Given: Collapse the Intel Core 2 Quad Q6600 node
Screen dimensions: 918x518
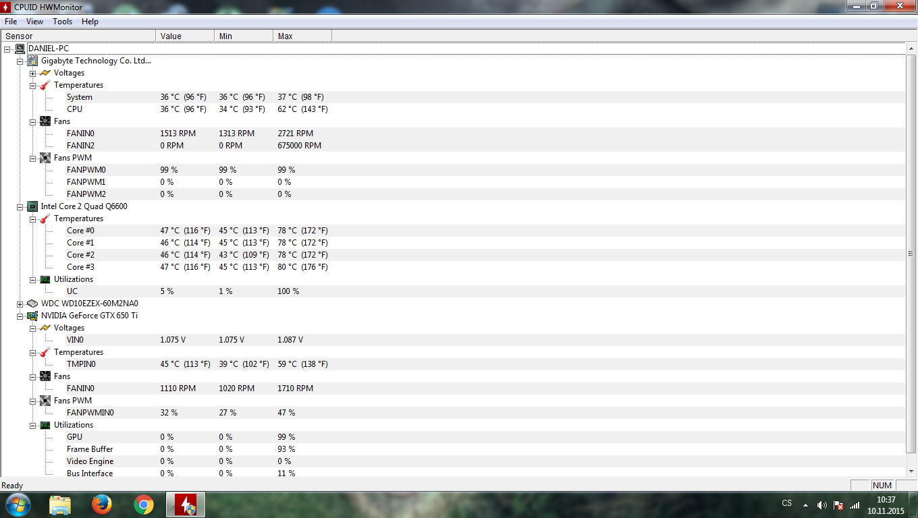Looking at the screenshot, I should tap(20, 206).
